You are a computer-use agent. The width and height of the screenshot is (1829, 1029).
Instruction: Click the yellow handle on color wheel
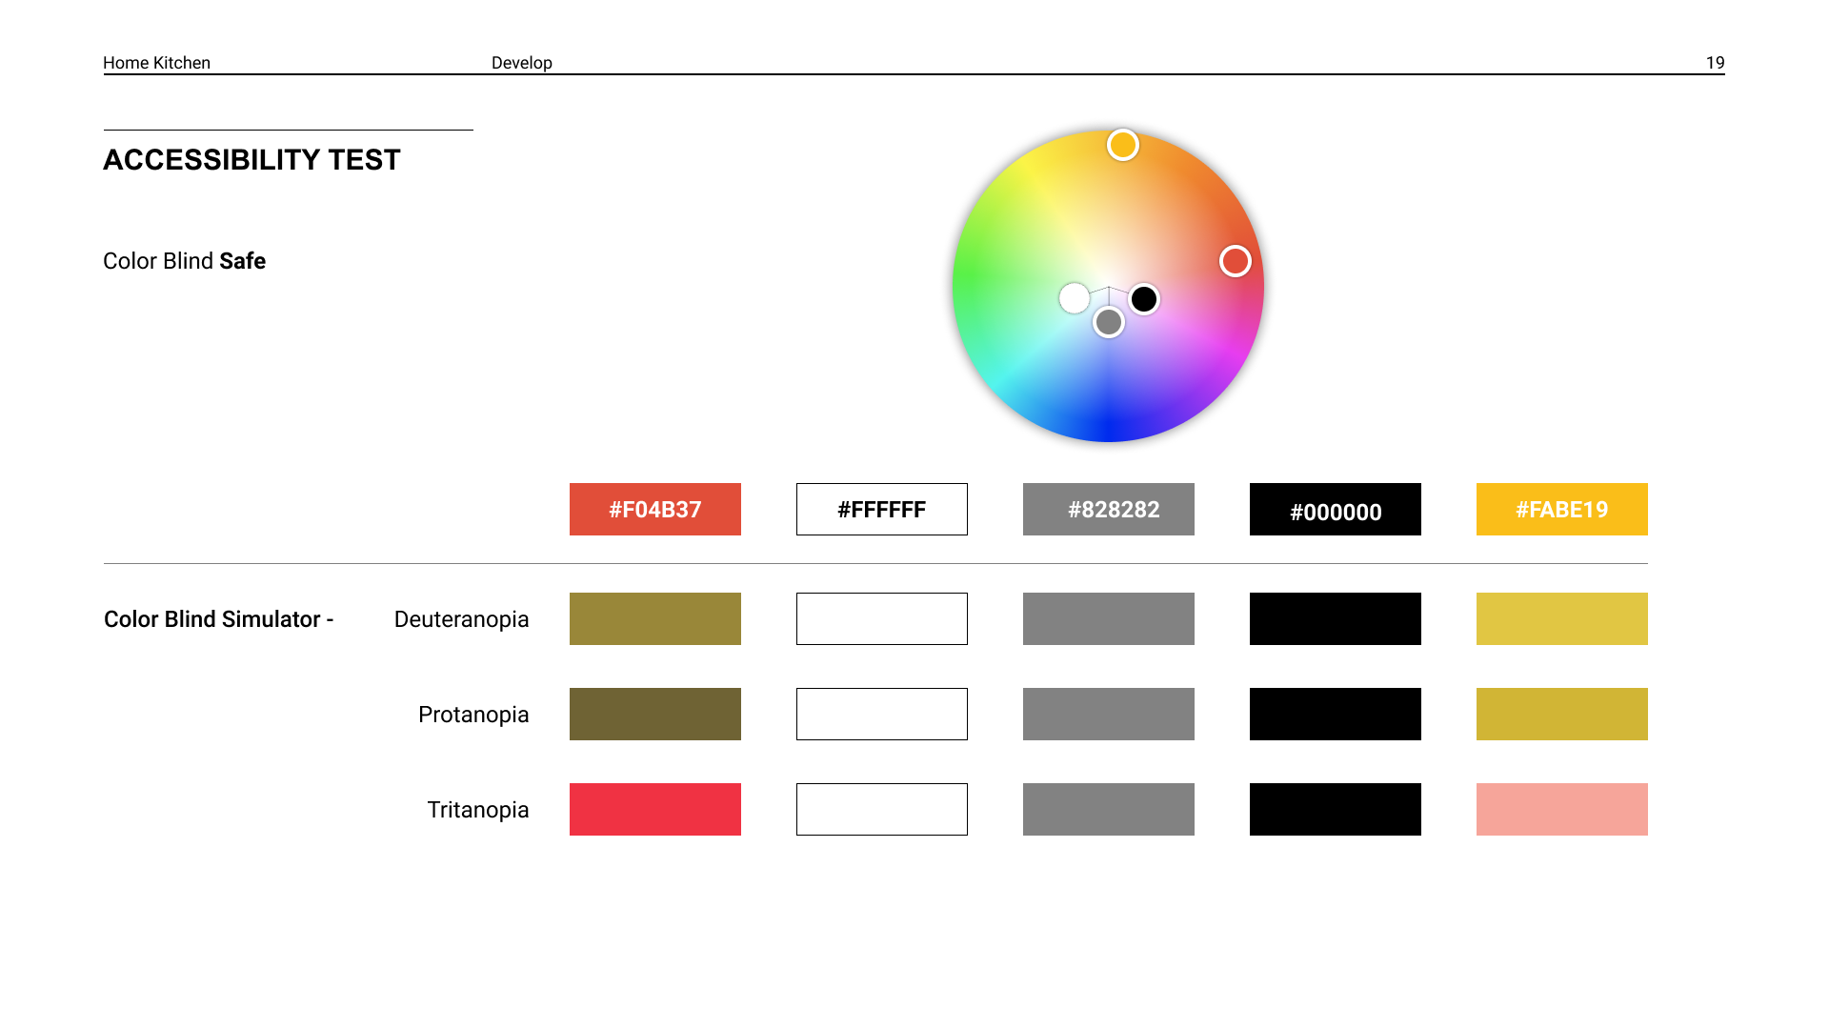coord(1123,145)
